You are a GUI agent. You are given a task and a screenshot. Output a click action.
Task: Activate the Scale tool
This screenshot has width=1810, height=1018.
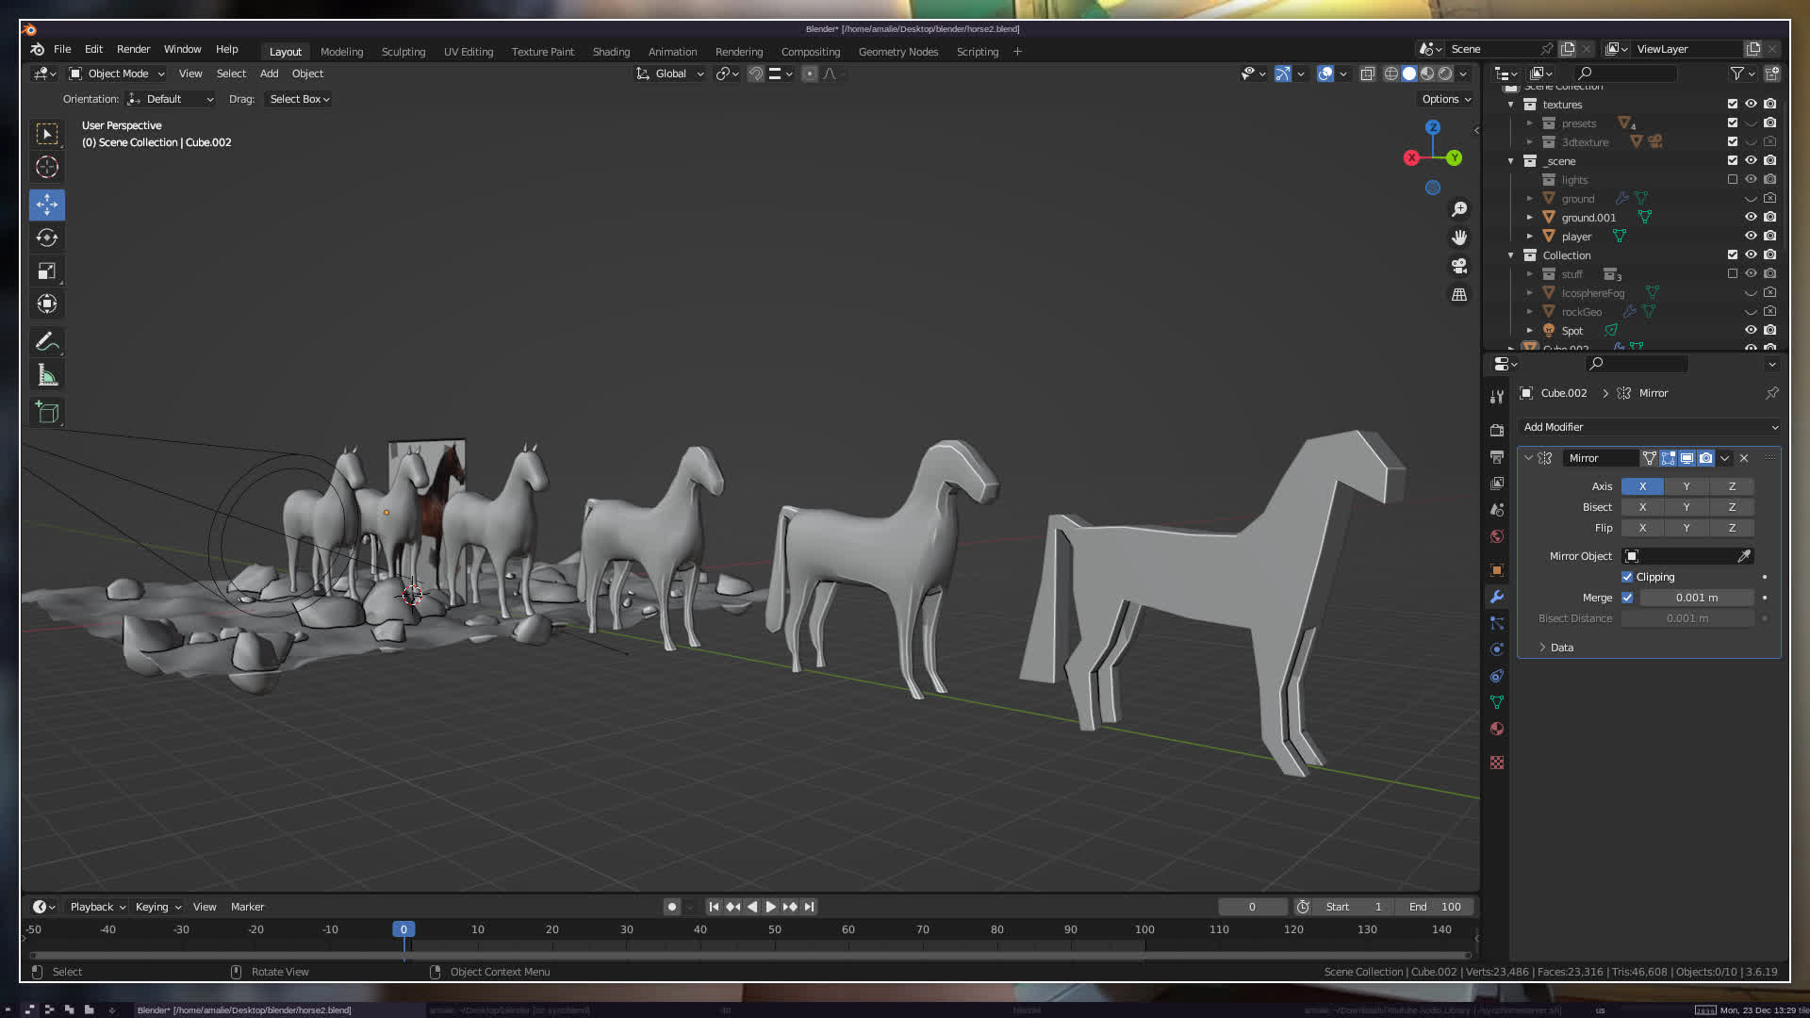tap(47, 271)
